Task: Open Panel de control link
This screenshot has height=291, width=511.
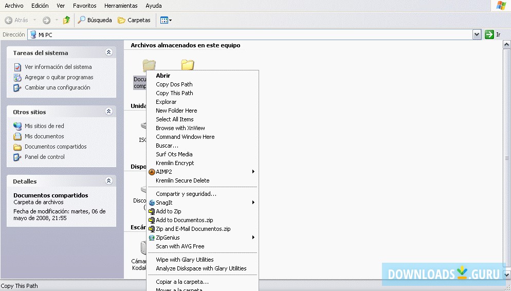Action: 45,157
